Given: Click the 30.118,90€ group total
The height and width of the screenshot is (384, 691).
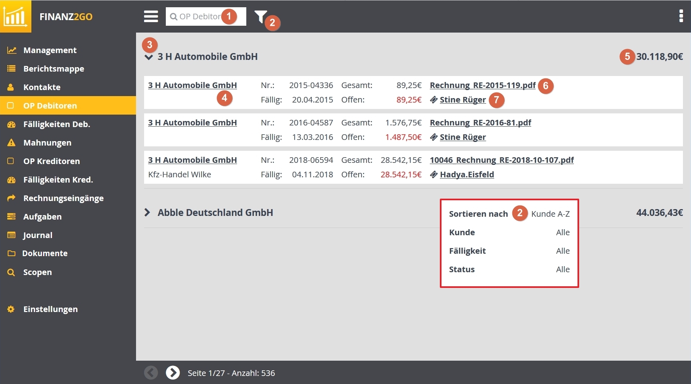Looking at the screenshot, I should (660, 57).
